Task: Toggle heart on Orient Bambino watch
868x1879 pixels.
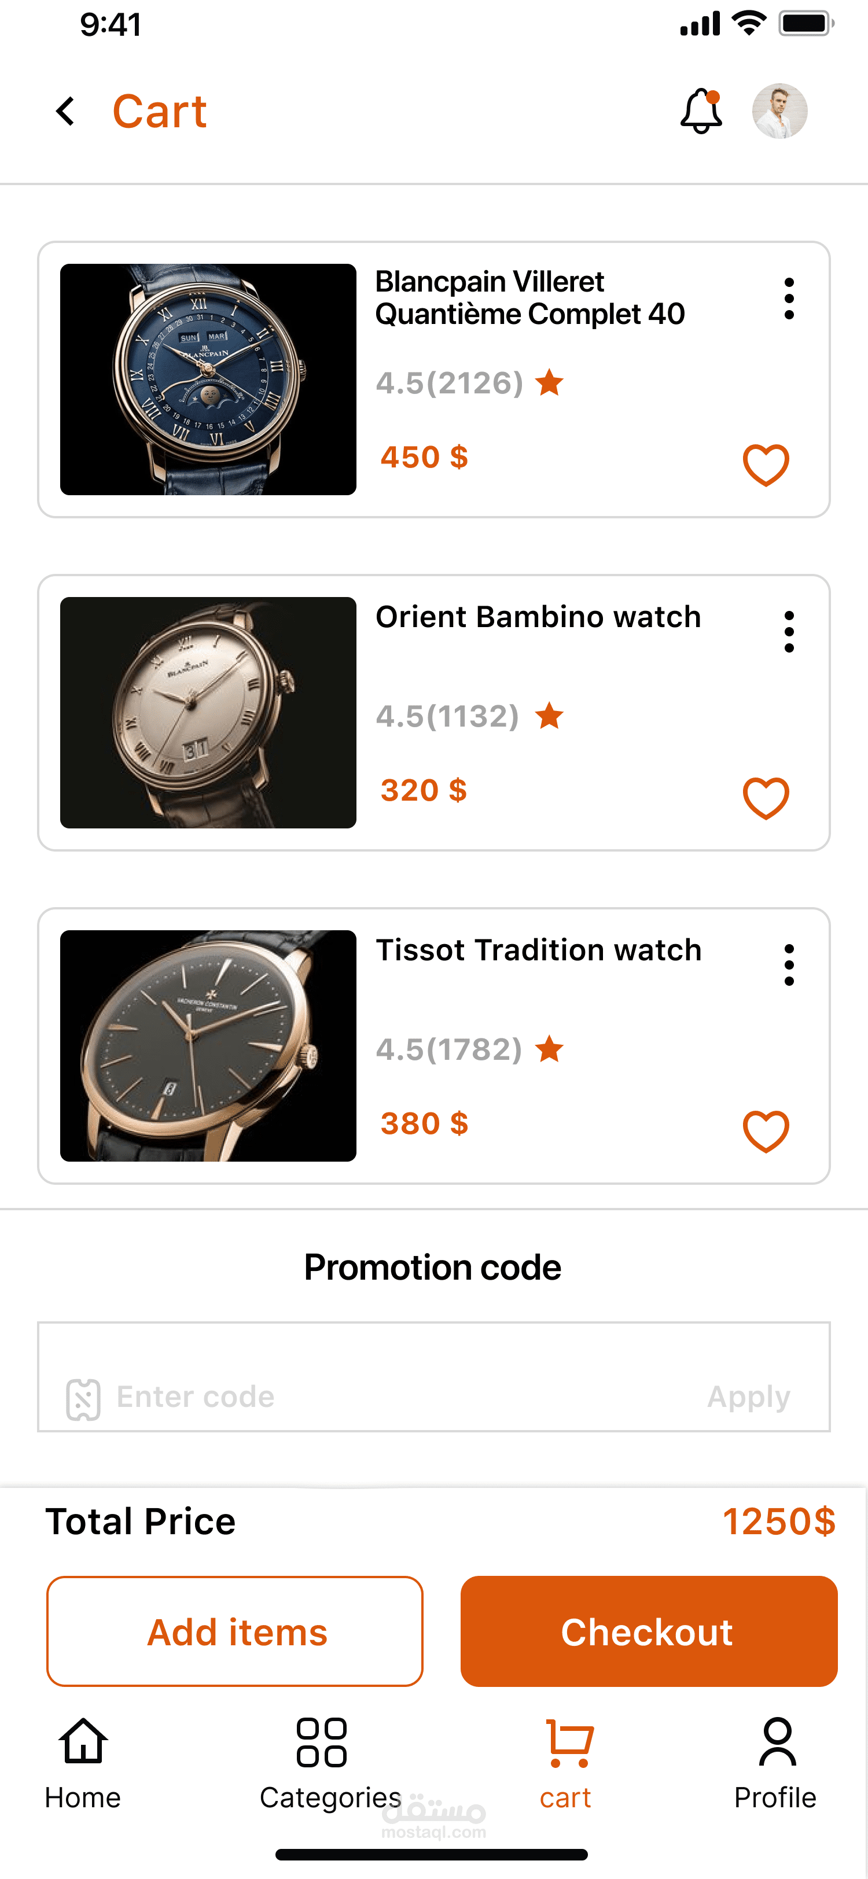Action: [765, 798]
